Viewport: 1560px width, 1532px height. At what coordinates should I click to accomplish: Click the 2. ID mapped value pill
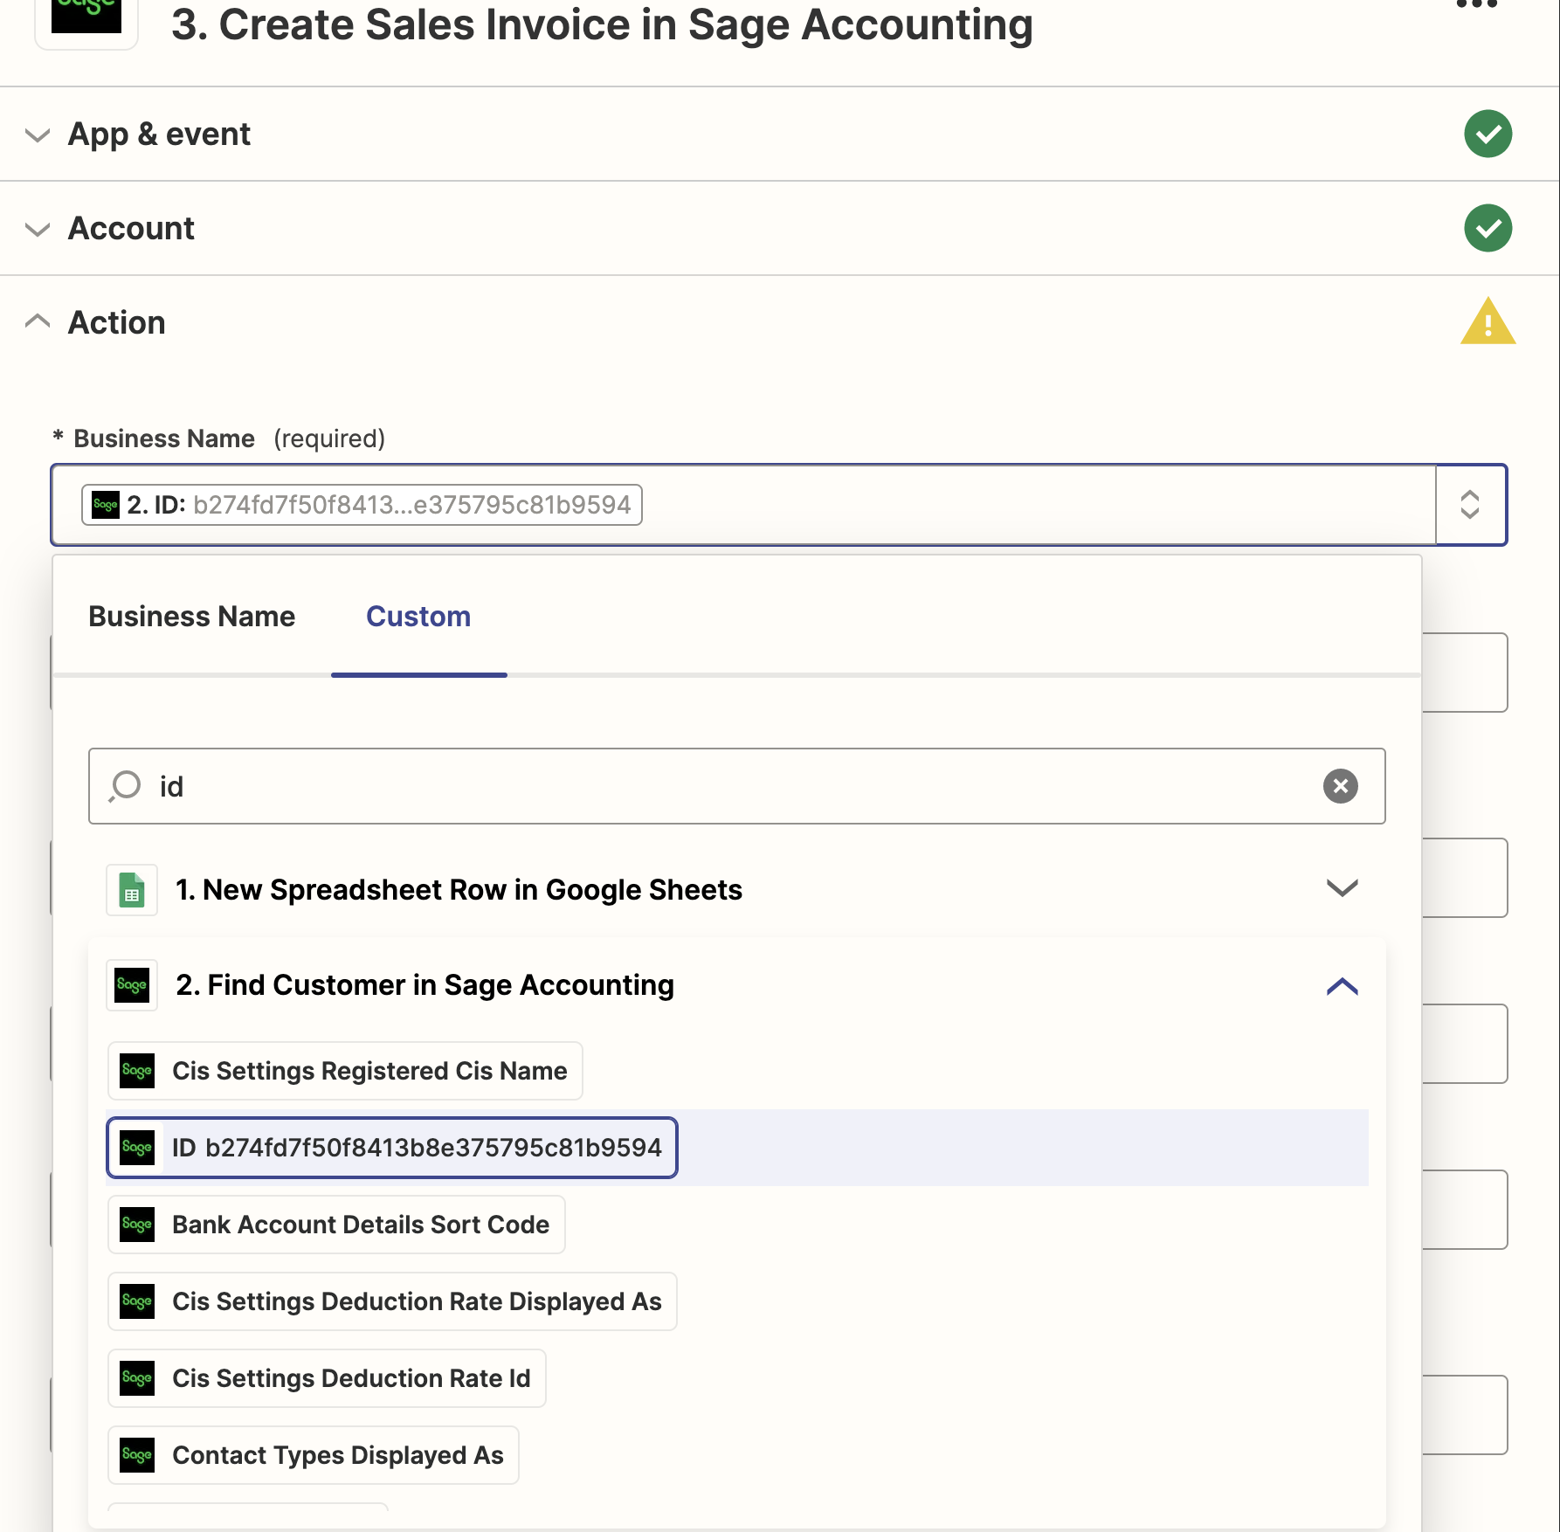(x=362, y=505)
